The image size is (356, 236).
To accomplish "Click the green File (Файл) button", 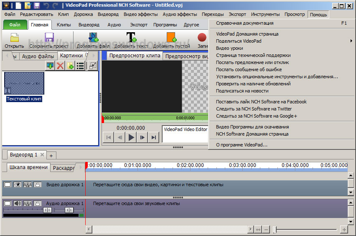I will [x=15, y=25].
